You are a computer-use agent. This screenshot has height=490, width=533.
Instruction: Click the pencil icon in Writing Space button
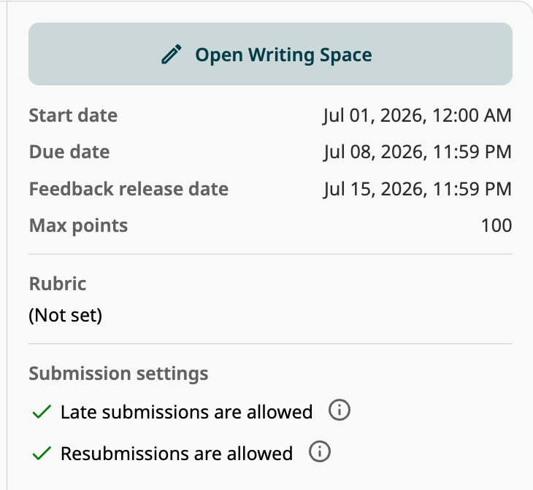pos(172,55)
